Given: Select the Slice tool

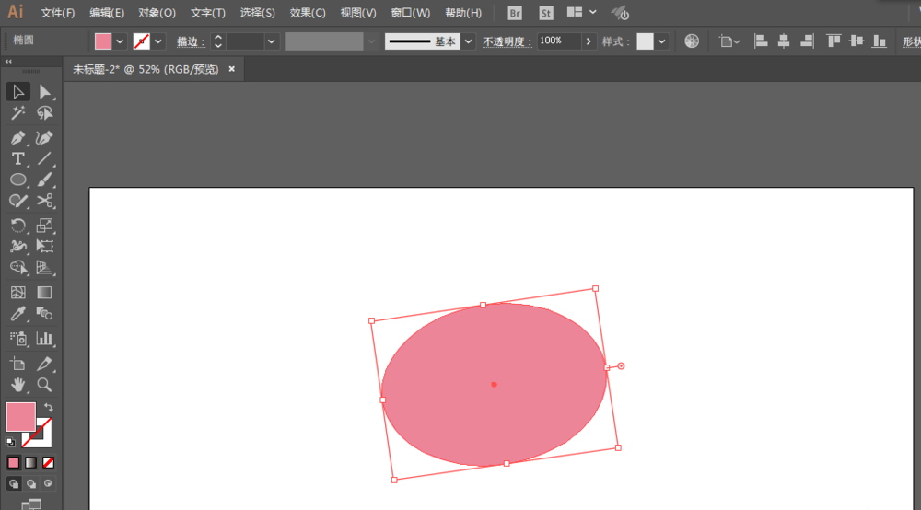Looking at the screenshot, I should pos(44,364).
